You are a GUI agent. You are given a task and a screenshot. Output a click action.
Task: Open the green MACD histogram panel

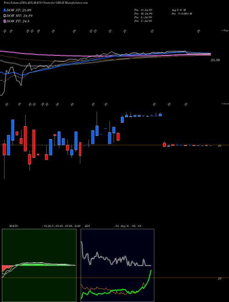[x=39, y=265]
